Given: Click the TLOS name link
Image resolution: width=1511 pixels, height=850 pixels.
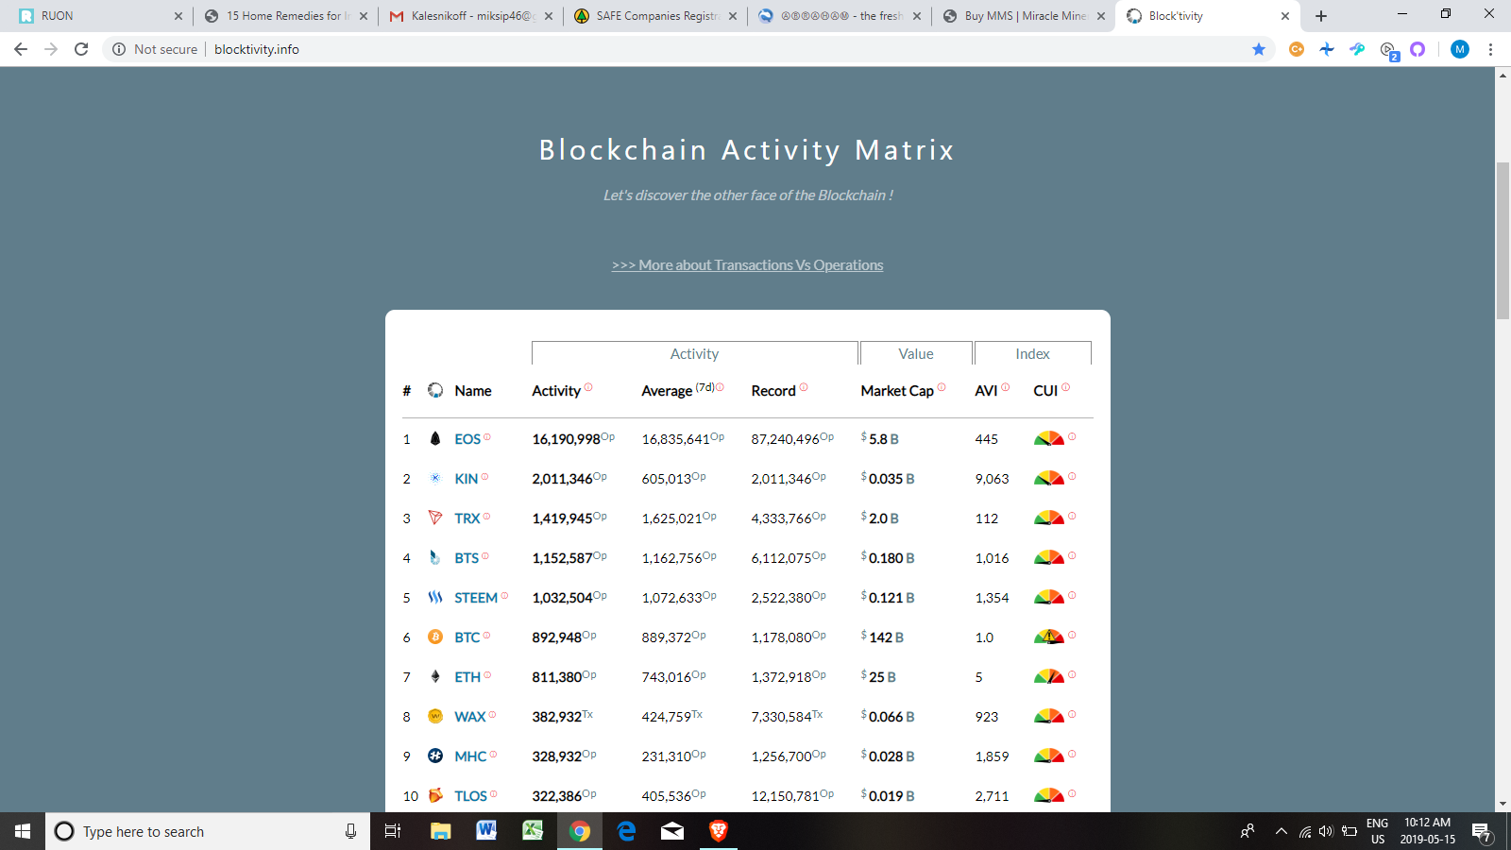Looking at the screenshot, I should tap(470, 796).
